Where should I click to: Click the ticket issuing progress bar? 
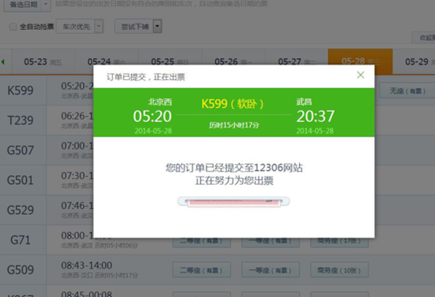(233, 201)
